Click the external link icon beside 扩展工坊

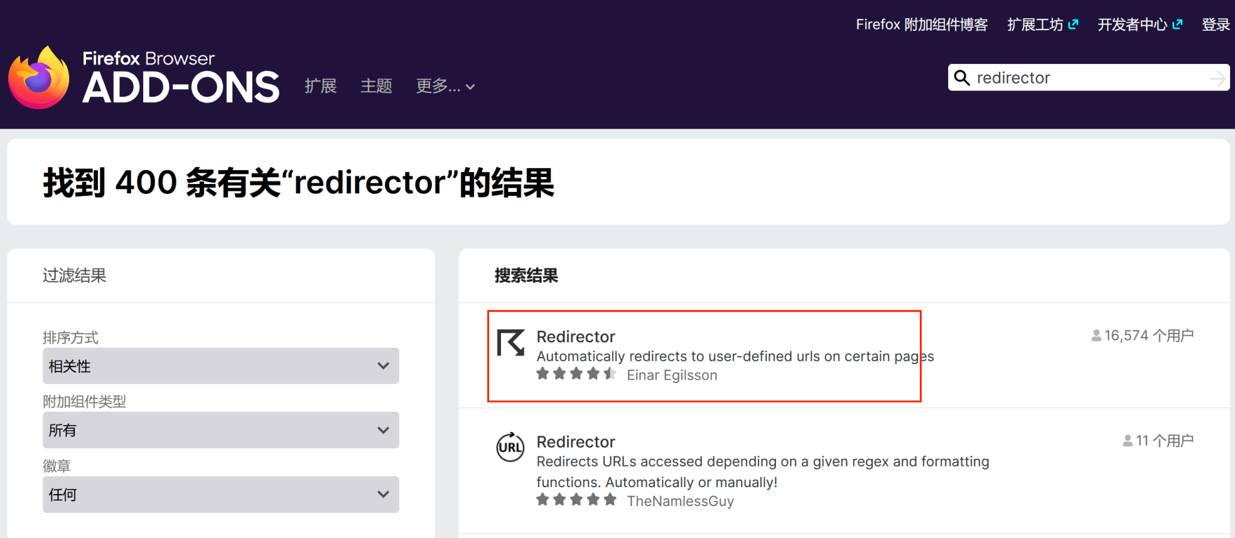point(1074,24)
